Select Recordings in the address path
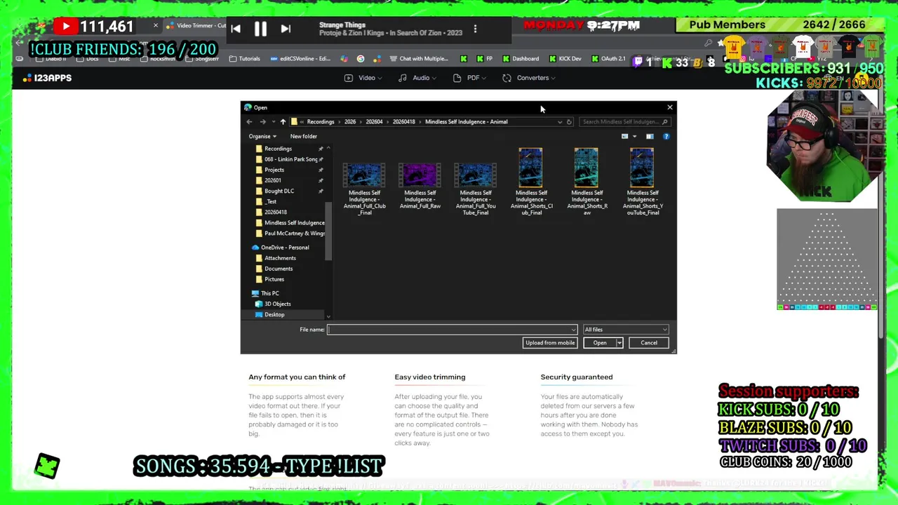 point(321,122)
